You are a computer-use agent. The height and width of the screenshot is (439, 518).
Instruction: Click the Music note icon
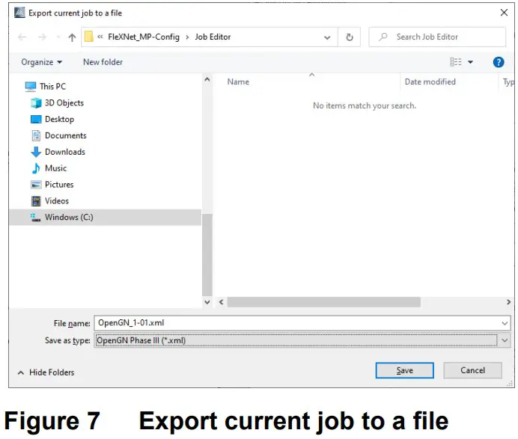[x=36, y=168]
